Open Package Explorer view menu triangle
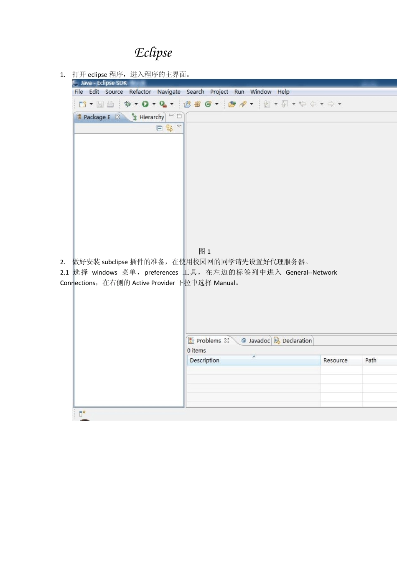This screenshot has width=397, height=562. pyautogui.click(x=179, y=126)
